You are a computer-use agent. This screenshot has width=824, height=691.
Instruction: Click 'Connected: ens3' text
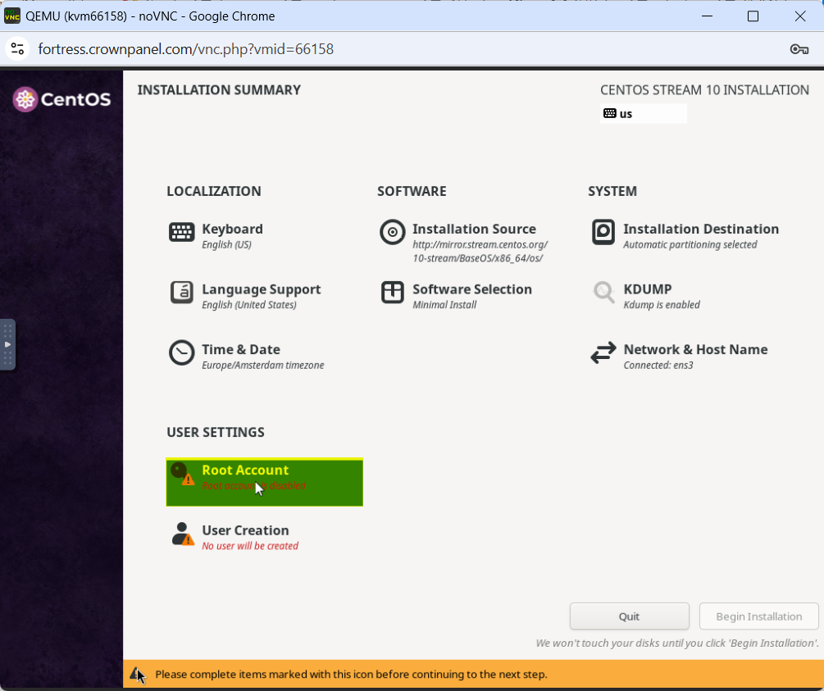point(658,366)
